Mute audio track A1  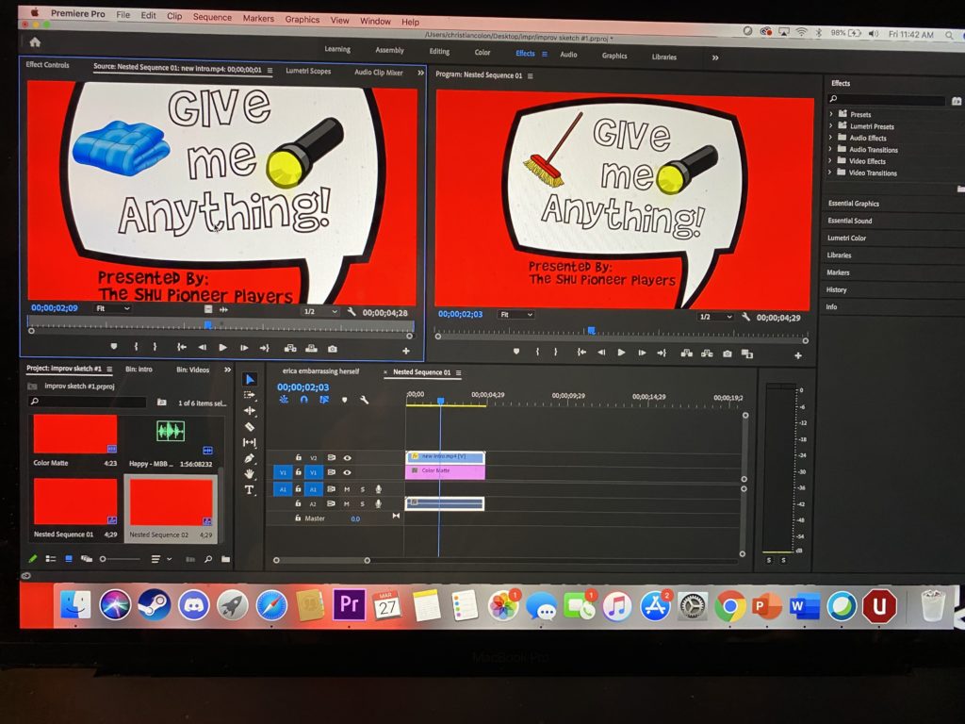pyautogui.click(x=347, y=489)
